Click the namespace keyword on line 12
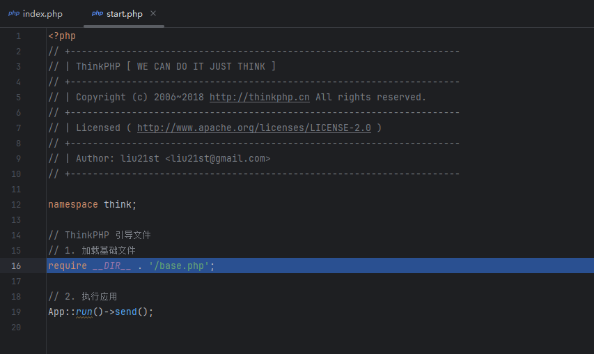 pos(72,205)
